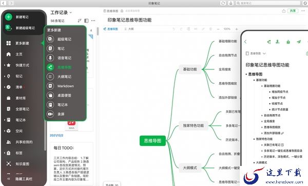The width and height of the screenshot is (308, 186).
Task: Expand the 快捷方式 shortcuts section
Action: point(5,65)
